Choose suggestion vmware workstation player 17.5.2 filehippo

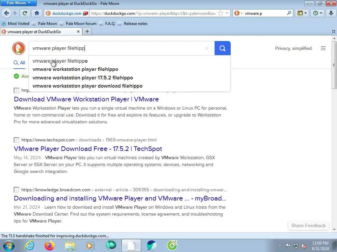coord(130,78)
